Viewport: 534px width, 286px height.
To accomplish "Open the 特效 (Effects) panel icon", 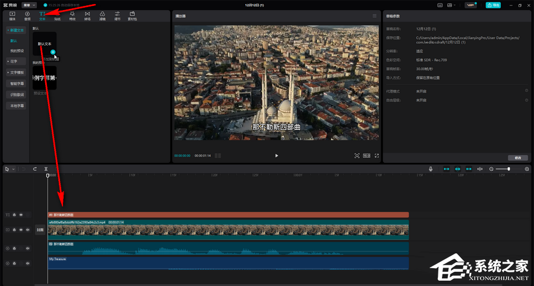I will point(72,15).
